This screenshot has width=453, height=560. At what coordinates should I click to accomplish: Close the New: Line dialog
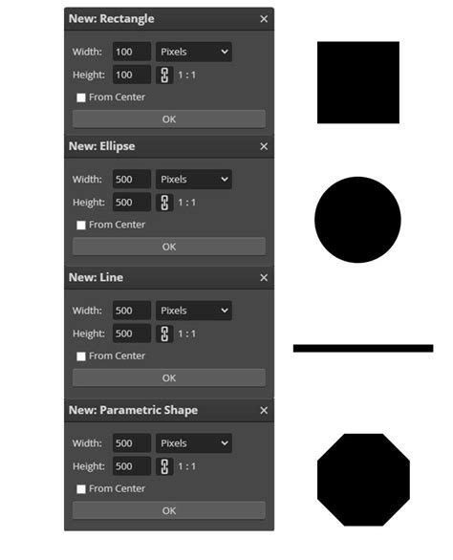[x=264, y=277]
